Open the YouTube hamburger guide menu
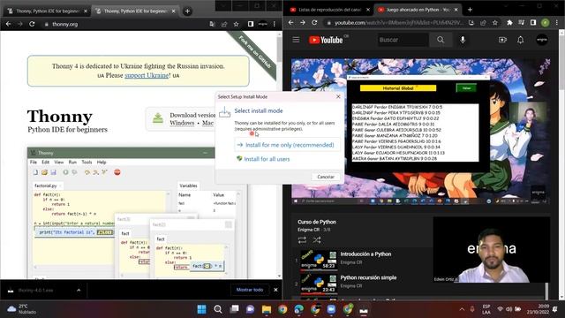Screen dimensions: 565x318 [x=296, y=40]
